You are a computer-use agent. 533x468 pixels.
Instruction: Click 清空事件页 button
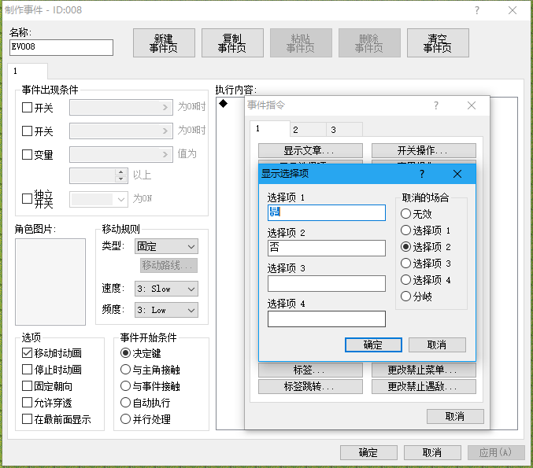pos(438,42)
